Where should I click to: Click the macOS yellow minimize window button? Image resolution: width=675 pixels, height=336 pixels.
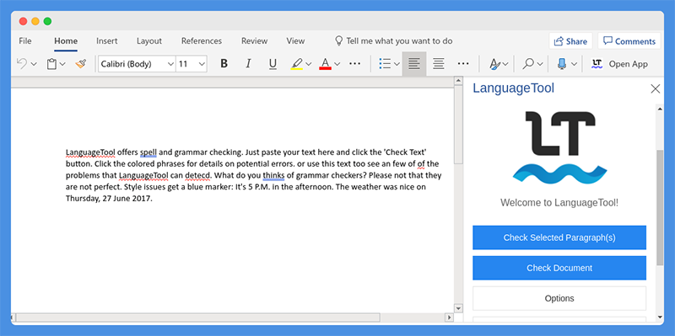(x=35, y=21)
